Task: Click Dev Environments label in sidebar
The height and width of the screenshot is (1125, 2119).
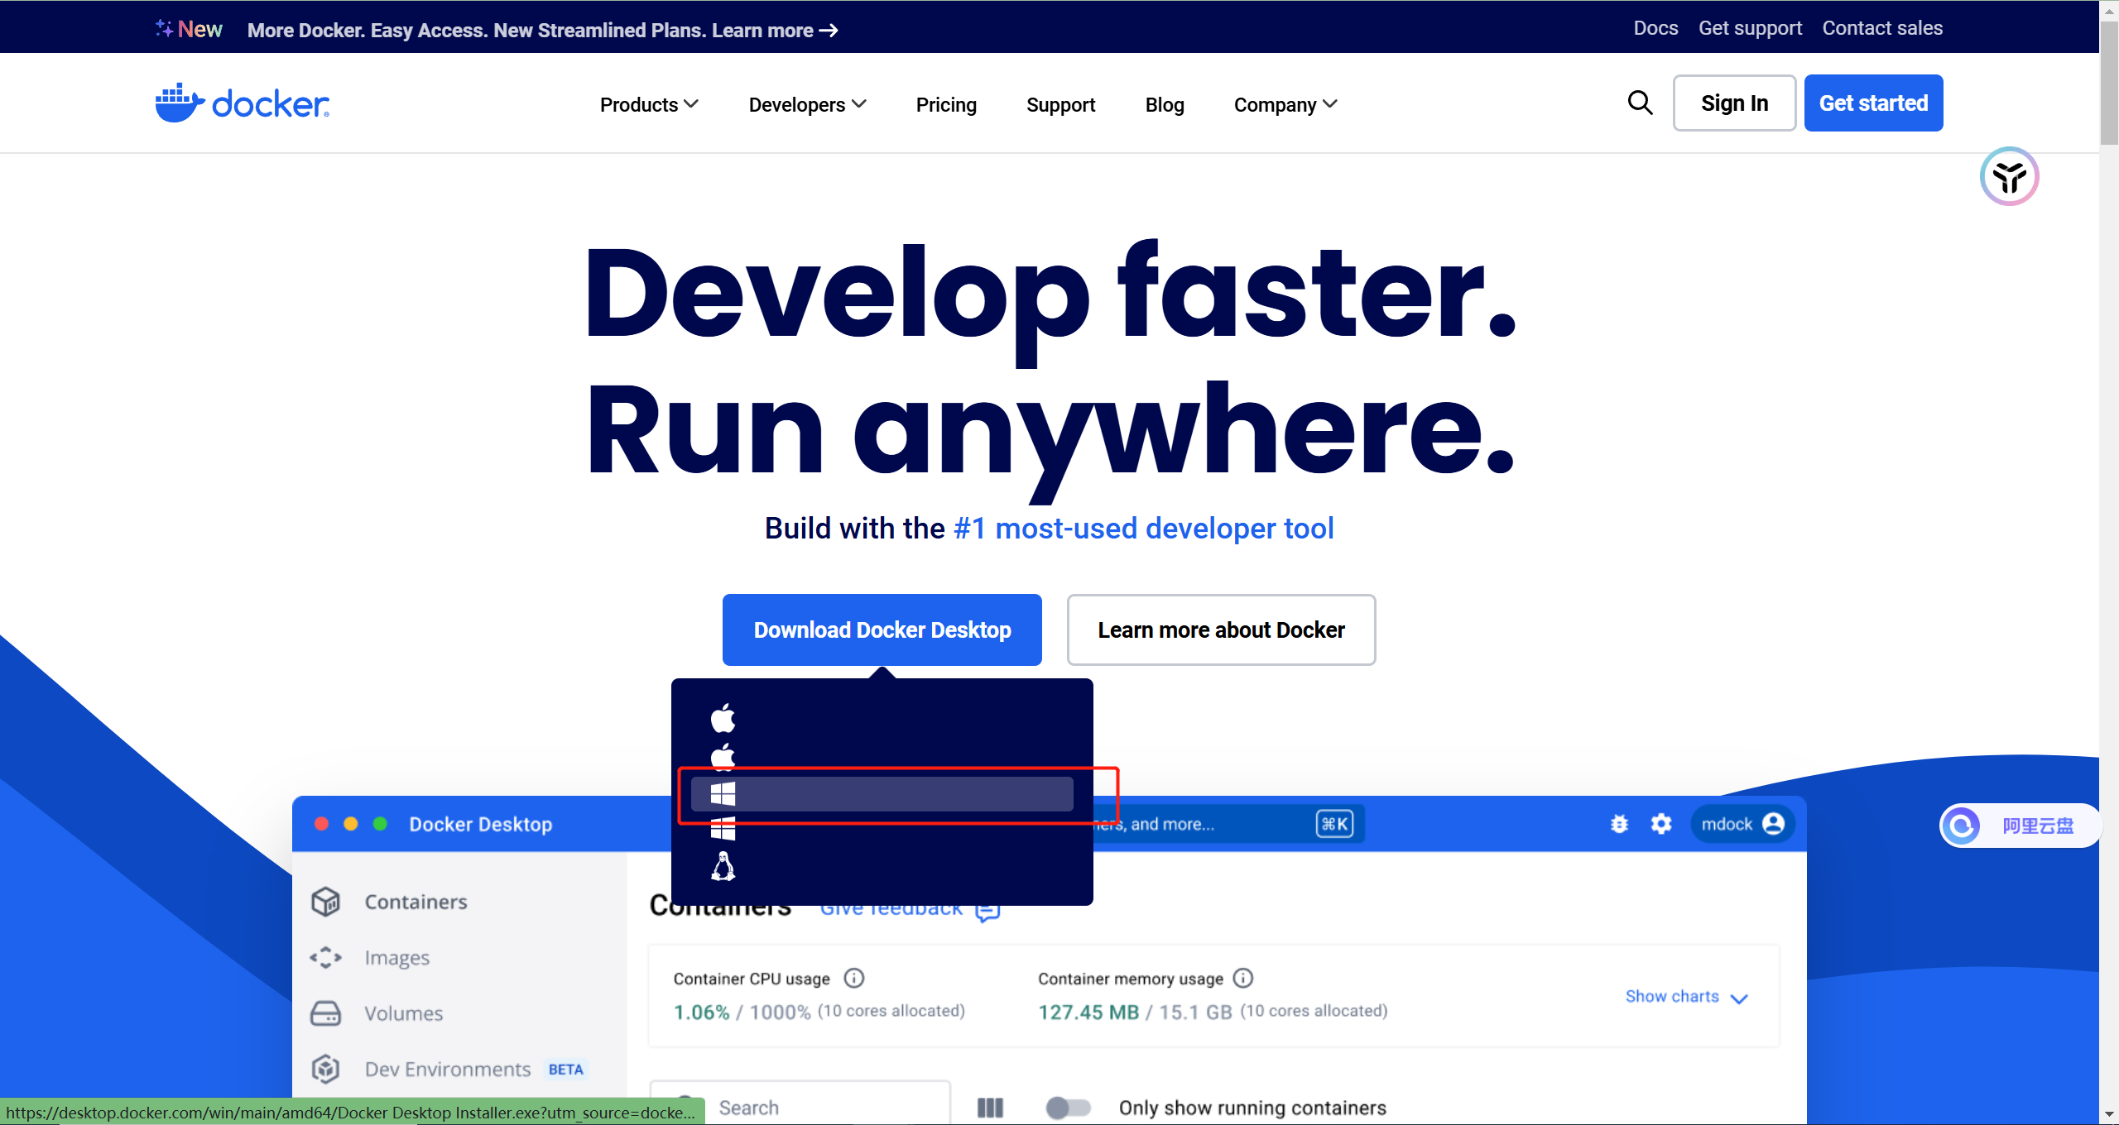Action: tap(447, 1069)
